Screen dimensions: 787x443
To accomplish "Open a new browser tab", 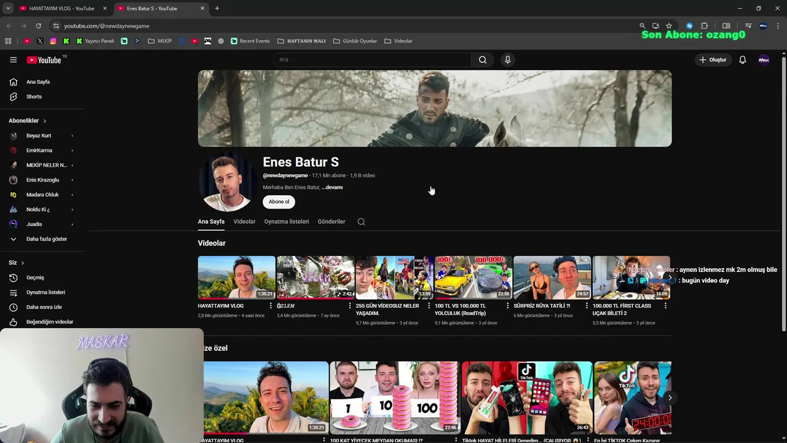I will click(x=217, y=9).
